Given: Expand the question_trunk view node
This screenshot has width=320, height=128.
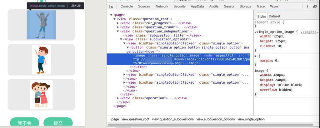Looking at the screenshot, I should click(x=118, y=27).
